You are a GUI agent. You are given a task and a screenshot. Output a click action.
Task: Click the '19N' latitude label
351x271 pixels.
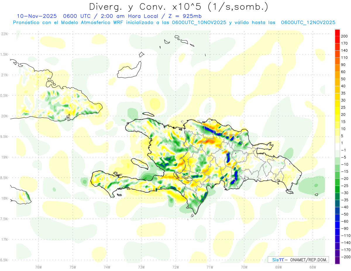pos(4,157)
